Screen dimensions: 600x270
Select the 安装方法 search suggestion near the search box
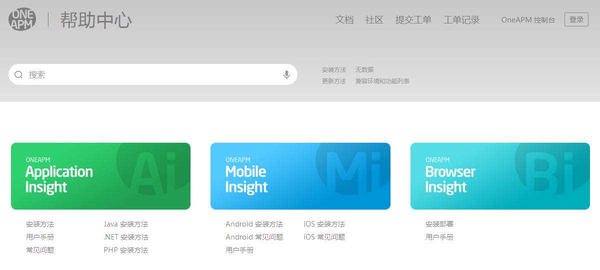coord(334,70)
